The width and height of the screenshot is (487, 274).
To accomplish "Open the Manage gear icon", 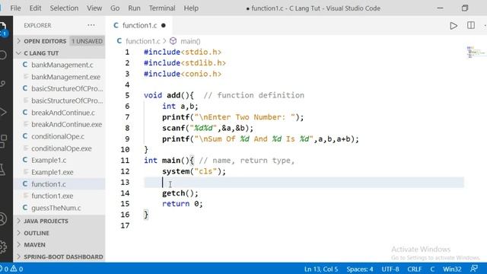I will click(x=3, y=247).
